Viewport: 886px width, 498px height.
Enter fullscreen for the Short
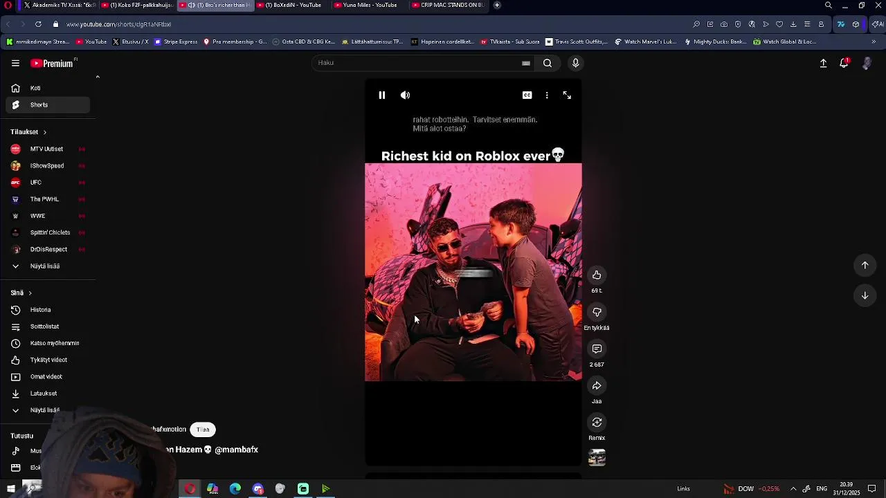click(567, 95)
